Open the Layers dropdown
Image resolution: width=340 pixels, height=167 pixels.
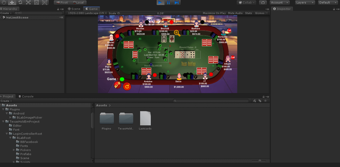[x=305, y=3]
